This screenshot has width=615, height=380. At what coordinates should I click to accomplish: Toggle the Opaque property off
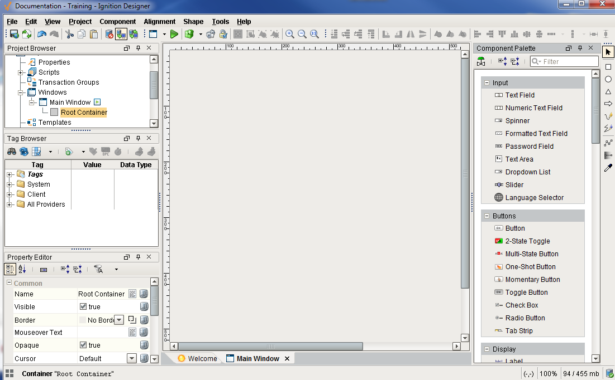click(x=83, y=345)
